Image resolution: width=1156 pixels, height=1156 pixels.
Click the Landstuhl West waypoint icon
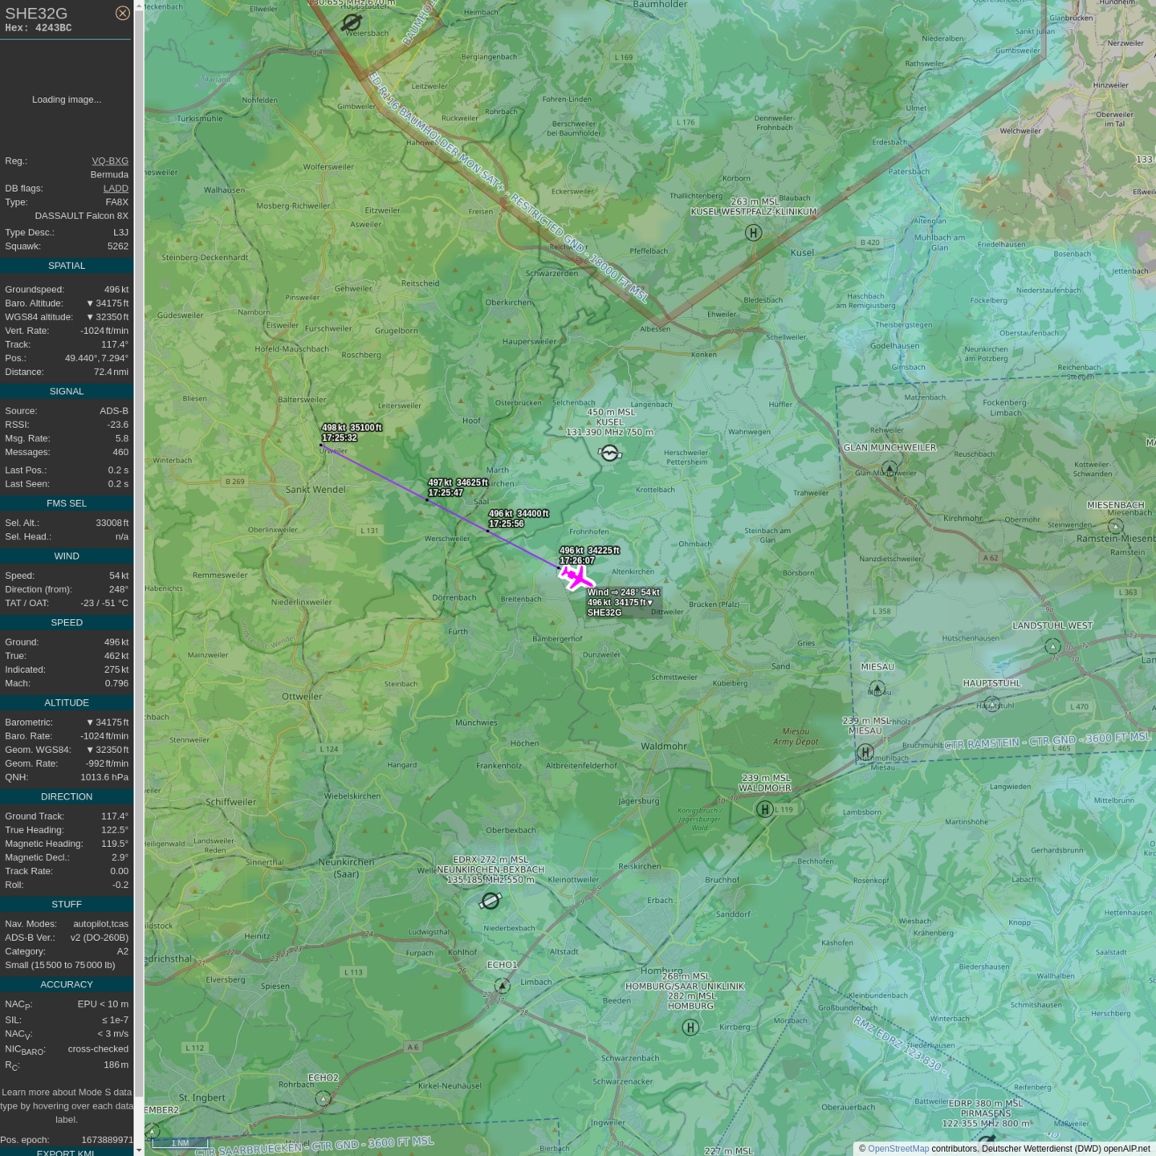click(1052, 645)
